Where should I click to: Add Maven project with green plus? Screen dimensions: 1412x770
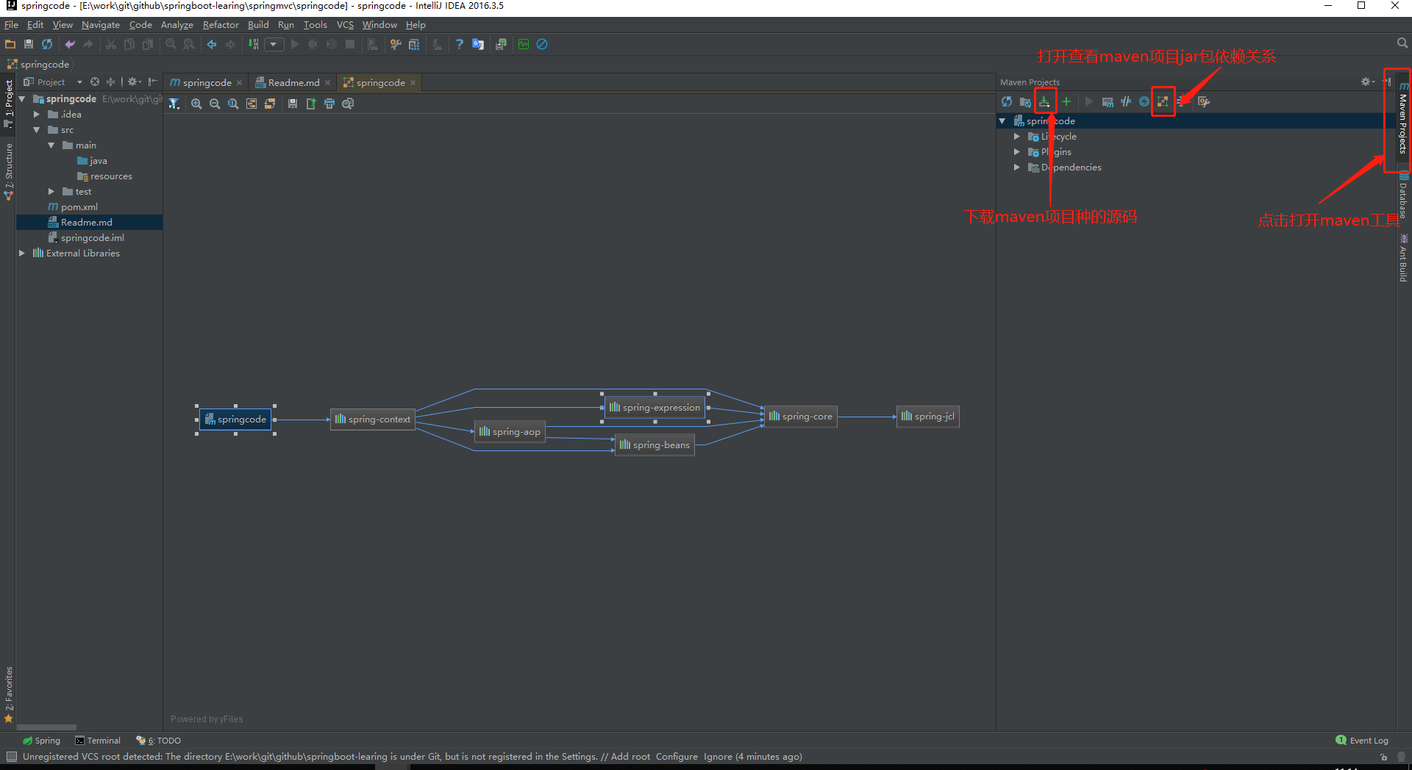[x=1066, y=101]
